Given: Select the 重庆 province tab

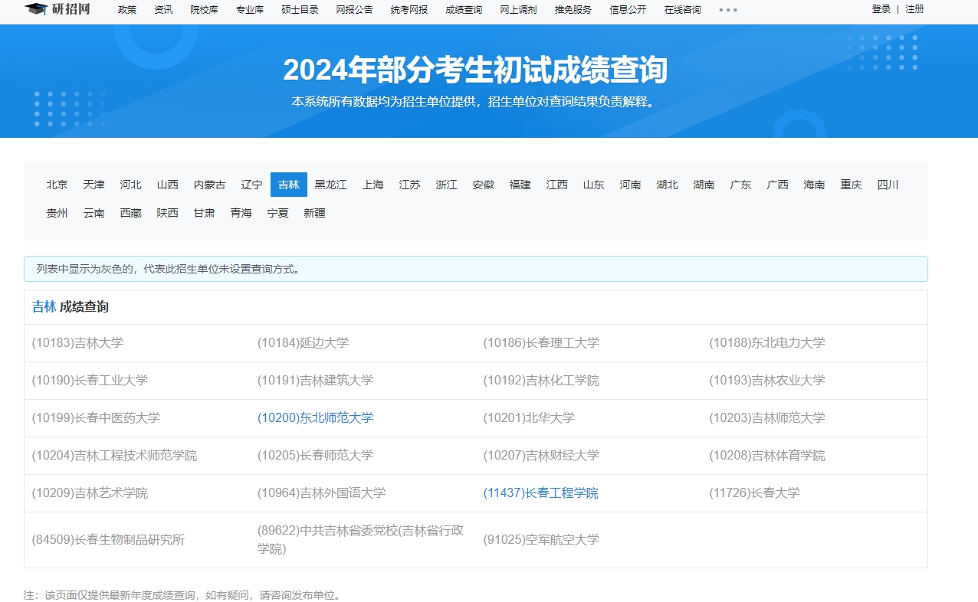Looking at the screenshot, I should [852, 185].
